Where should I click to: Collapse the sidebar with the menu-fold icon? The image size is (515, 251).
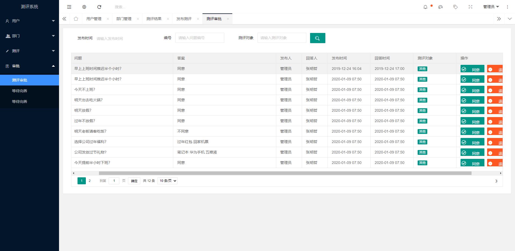pos(69,7)
